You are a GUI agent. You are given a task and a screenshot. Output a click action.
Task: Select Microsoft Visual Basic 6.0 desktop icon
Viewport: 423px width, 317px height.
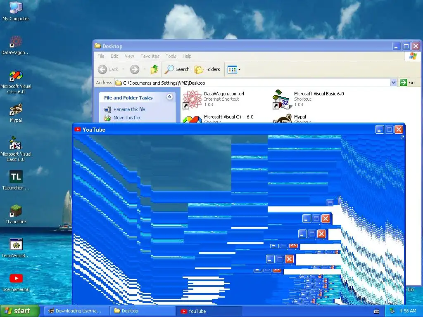[16, 149]
